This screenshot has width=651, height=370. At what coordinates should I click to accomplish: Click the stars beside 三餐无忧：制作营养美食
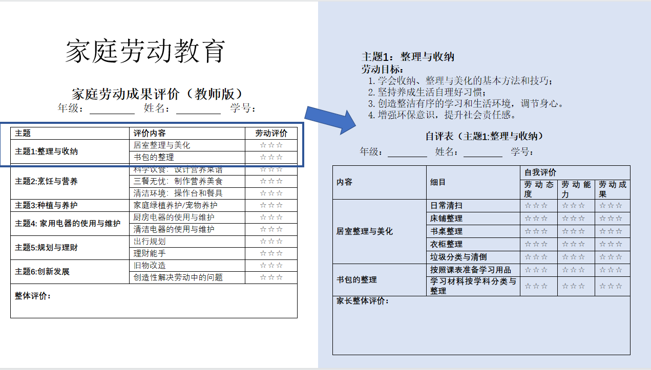point(271,181)
